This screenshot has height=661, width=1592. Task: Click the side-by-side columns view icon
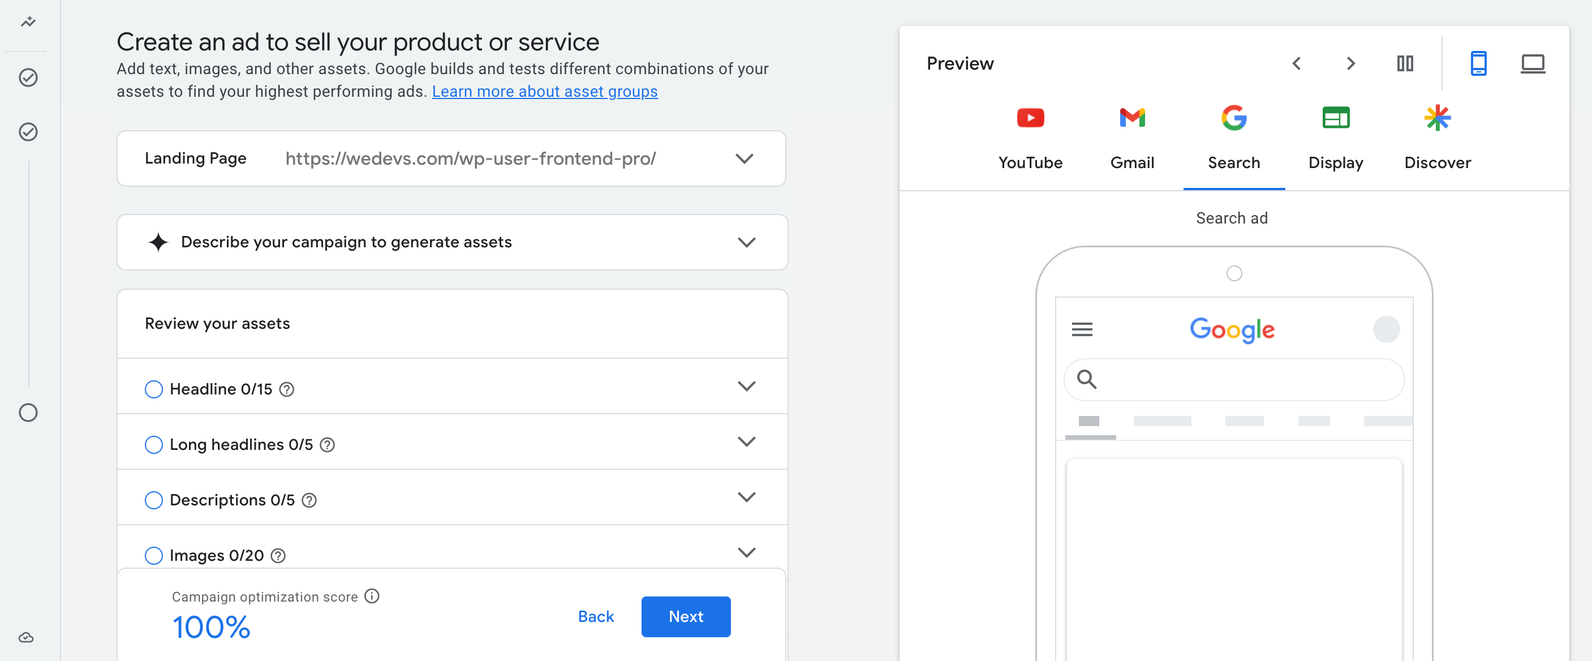(1405, 63)
